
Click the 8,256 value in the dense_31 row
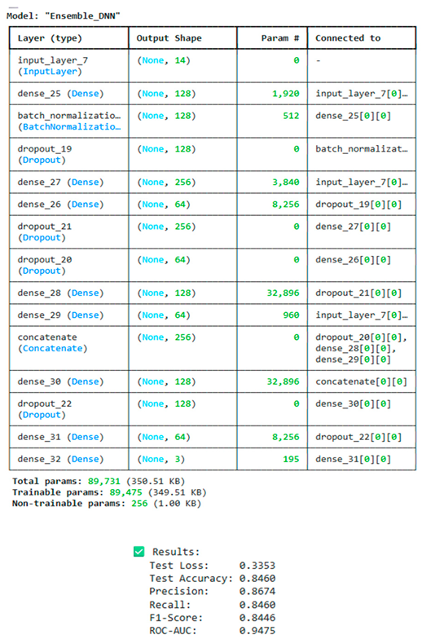point(285,437)
